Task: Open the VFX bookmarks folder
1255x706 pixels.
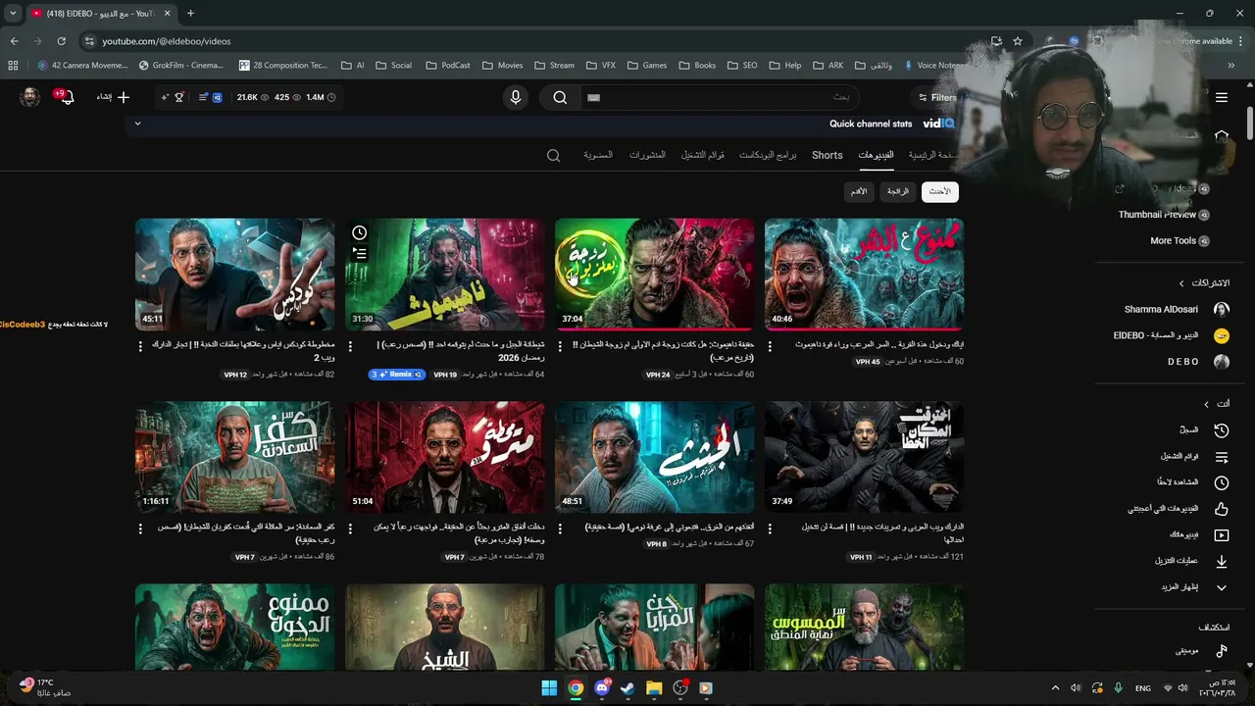Action: click(601, 66)
